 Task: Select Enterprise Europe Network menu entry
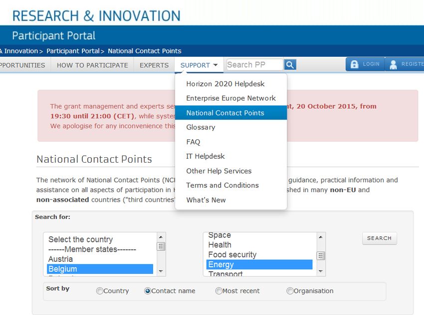click(x=231, y=98)
